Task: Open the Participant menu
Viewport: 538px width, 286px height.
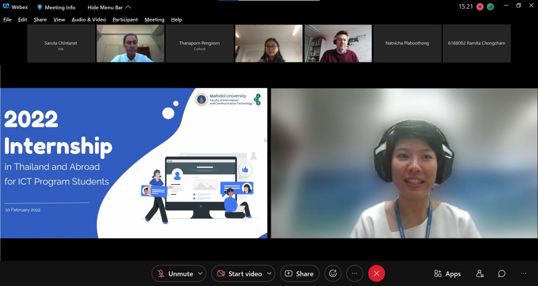Action: [x=125, y=20]
